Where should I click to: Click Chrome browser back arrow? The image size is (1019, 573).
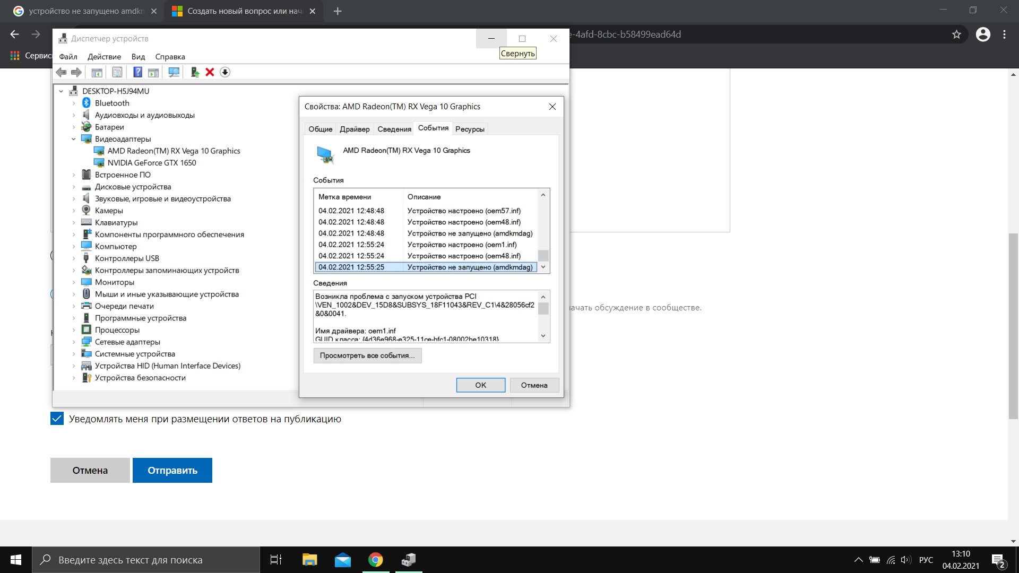pyautogui.click(x=14, y=34)
